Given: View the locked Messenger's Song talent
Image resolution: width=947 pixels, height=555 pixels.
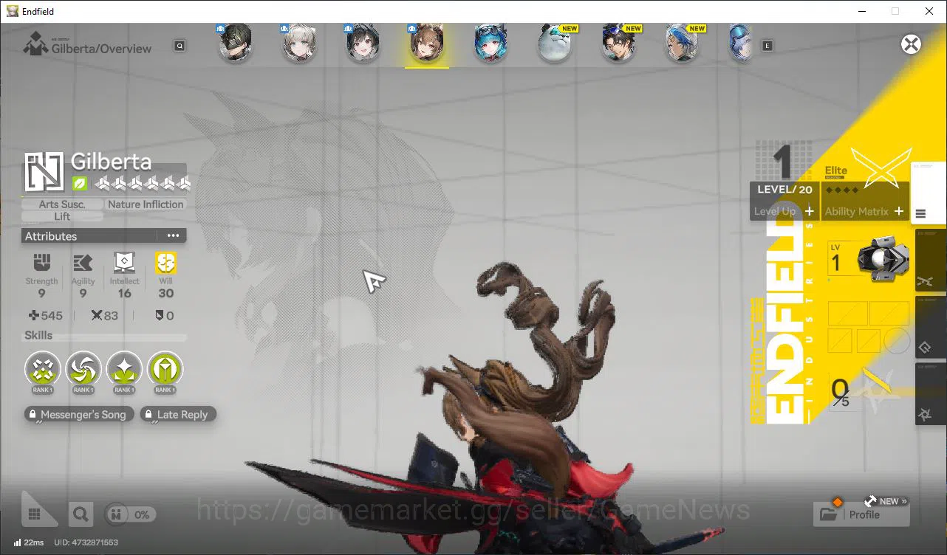Looking at the screenshot, I should point(80,415).
